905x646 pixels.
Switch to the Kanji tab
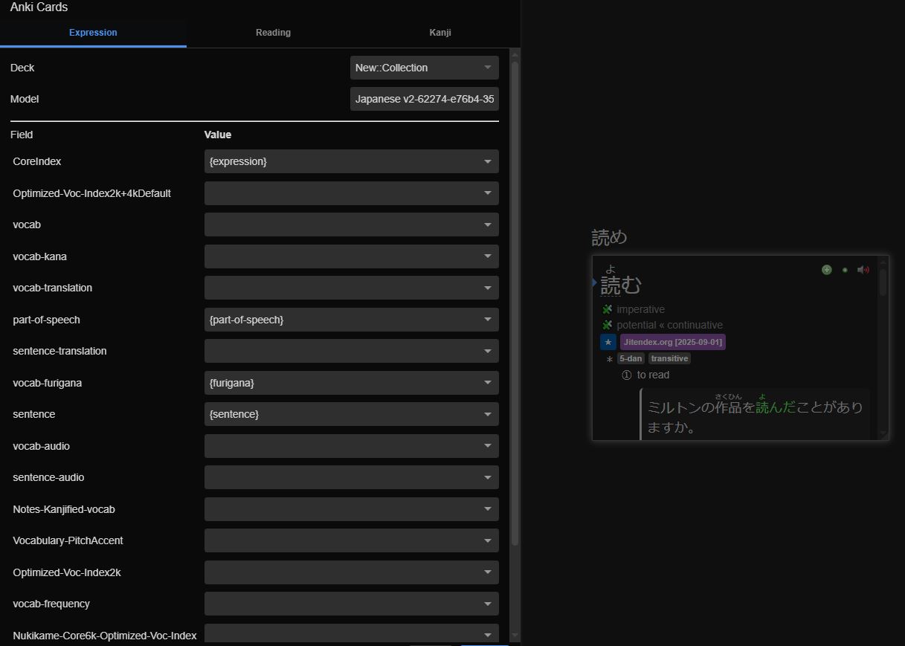tap(440, 33)
